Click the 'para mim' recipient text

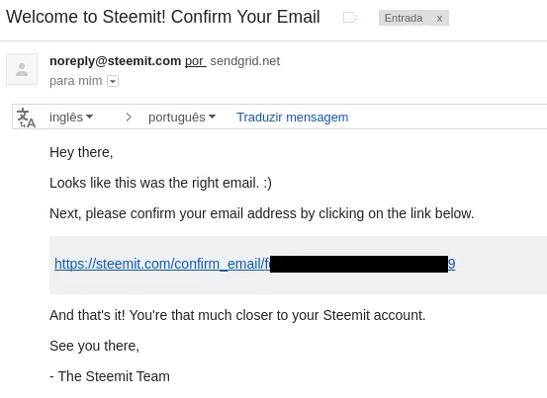point(76,81)
